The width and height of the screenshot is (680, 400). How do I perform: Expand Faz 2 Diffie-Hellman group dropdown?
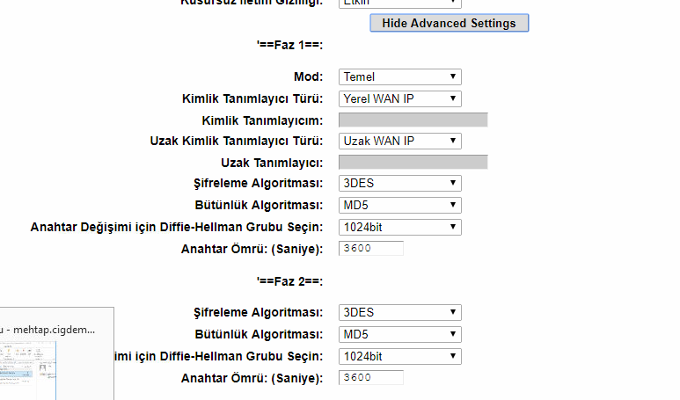400,356
